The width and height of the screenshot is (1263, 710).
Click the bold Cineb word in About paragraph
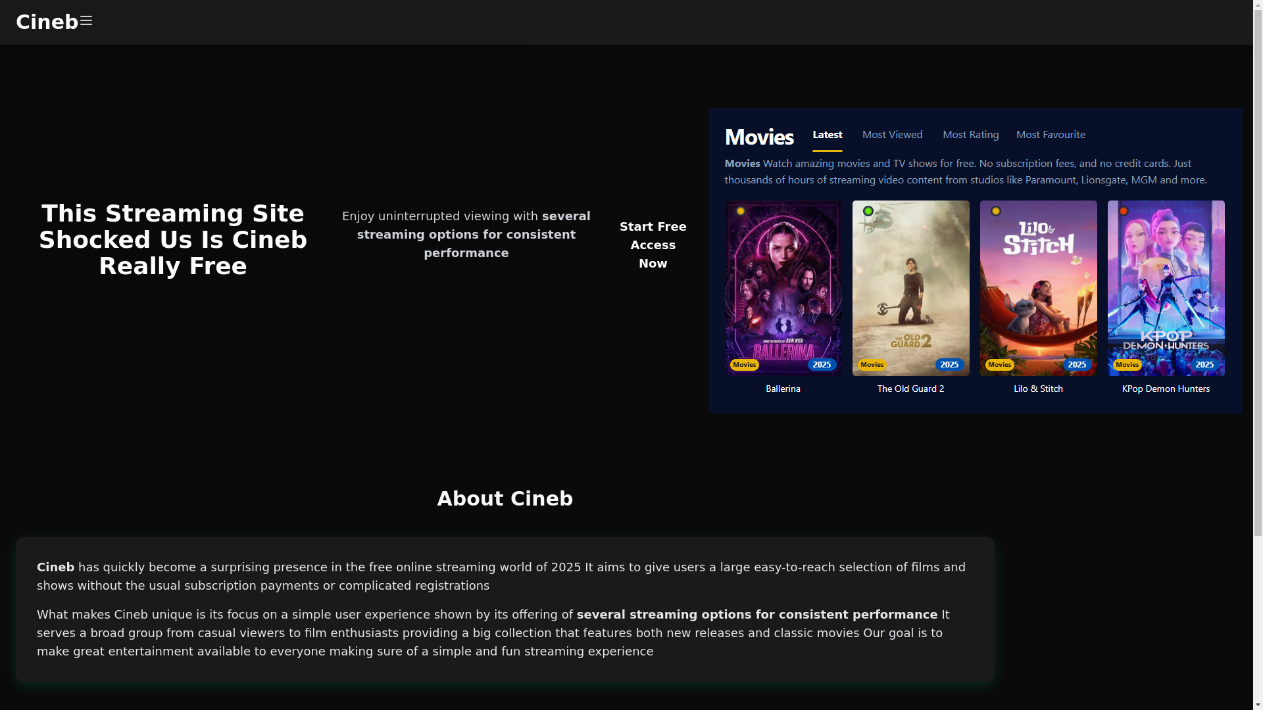point(55,567)
